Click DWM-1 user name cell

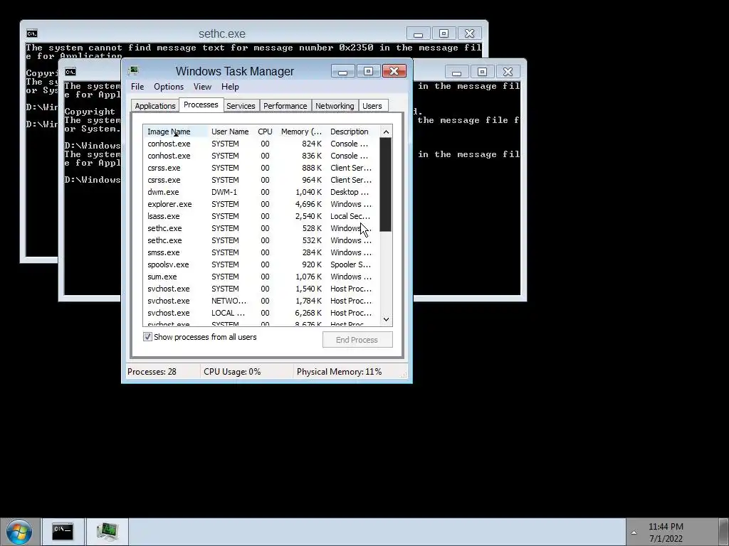224,192
